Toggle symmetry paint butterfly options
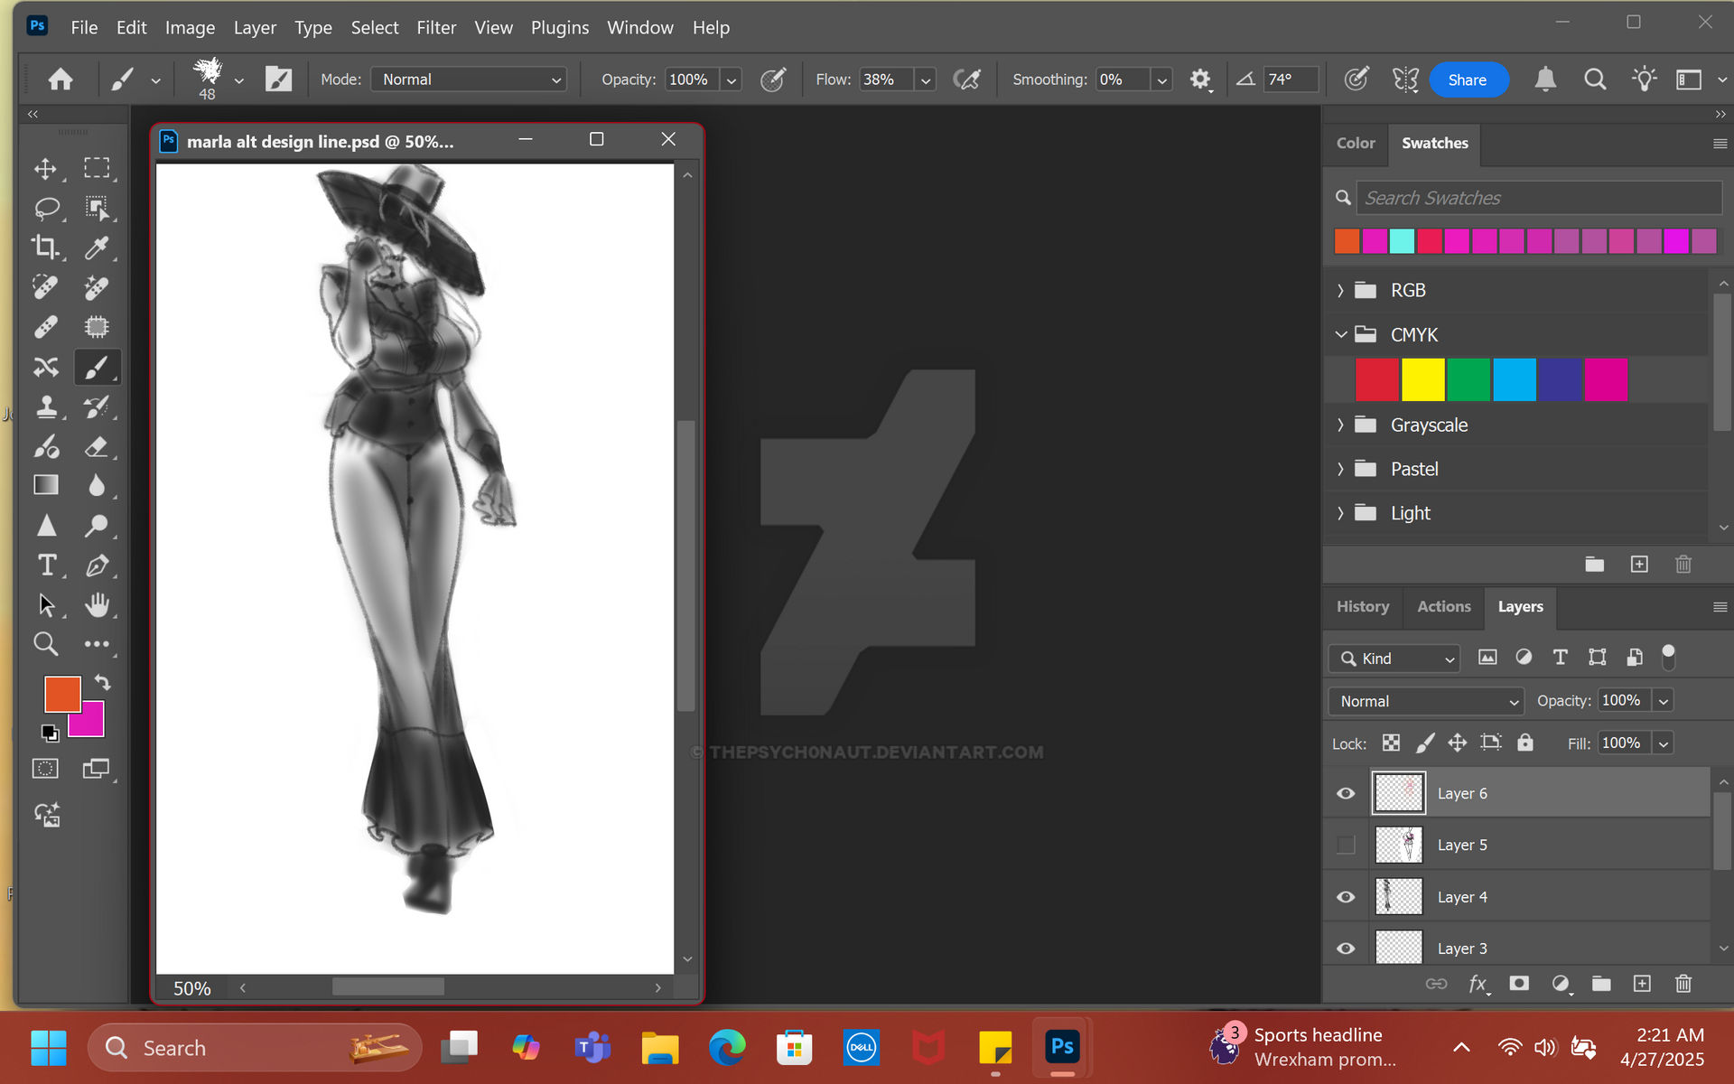 point(1405,79)
